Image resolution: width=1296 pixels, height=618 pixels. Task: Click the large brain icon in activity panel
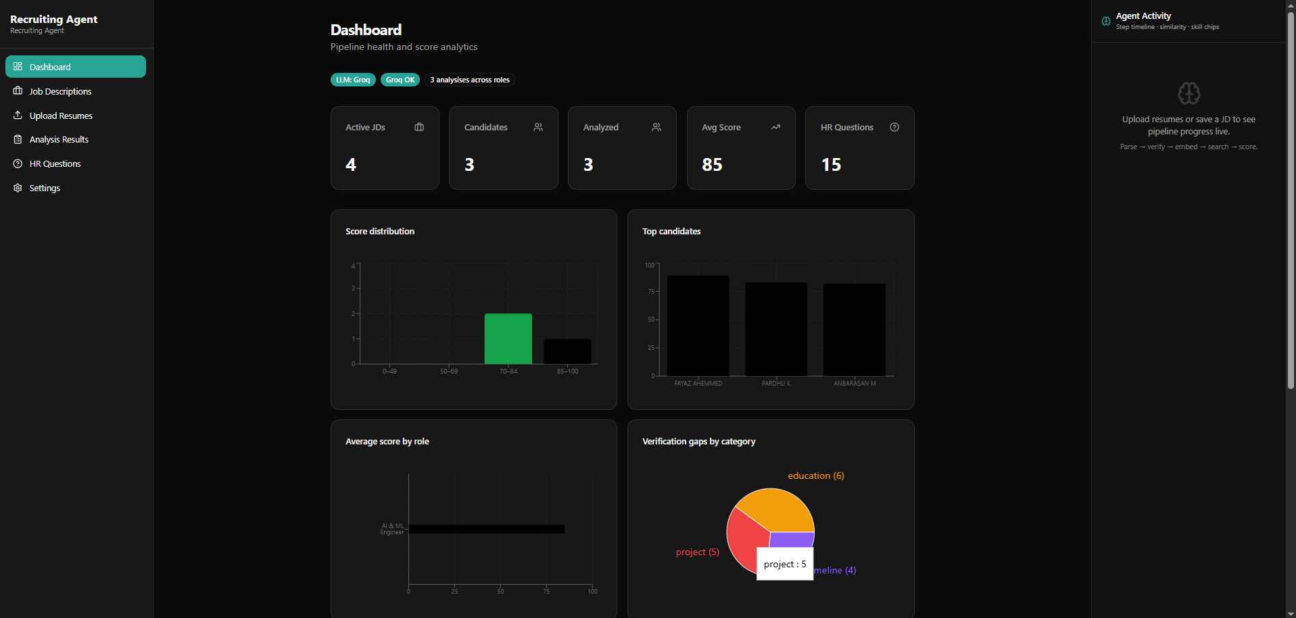[x=1189, y=93]
